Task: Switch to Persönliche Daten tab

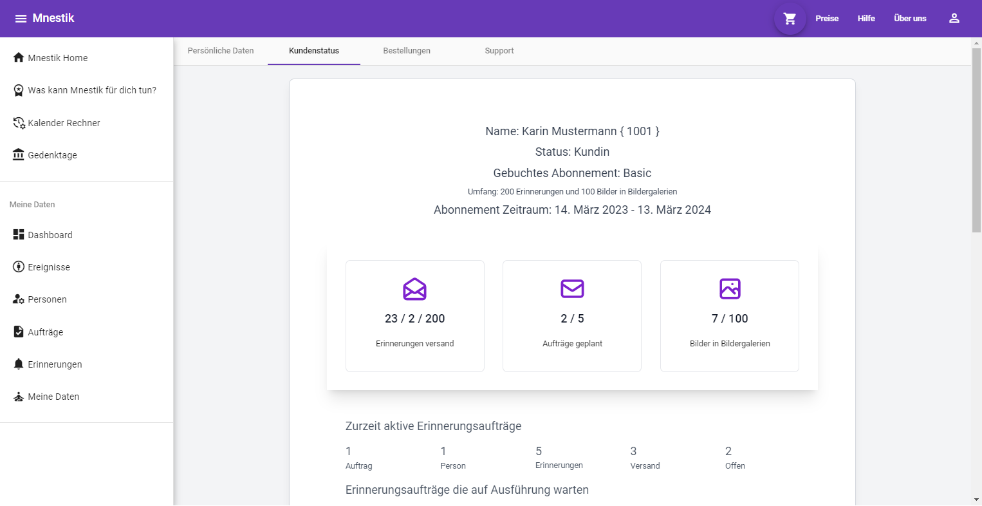Action: pos(221,51)
